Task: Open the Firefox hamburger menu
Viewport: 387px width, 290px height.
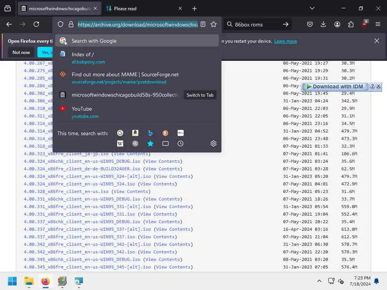Action: [378, 24]
